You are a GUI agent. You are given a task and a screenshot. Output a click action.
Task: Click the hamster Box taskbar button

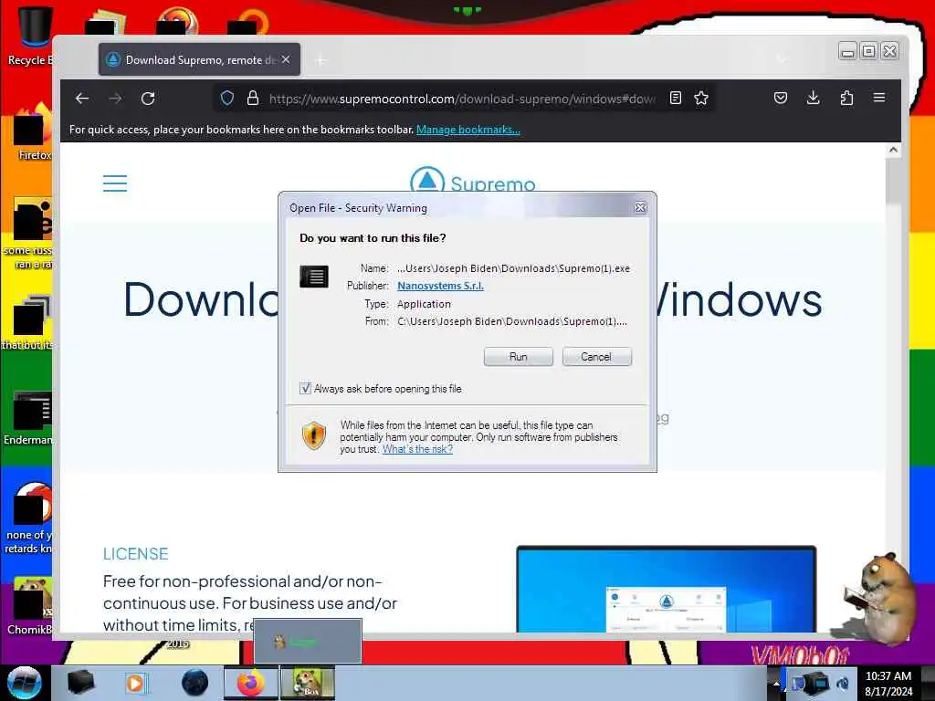click(x=308, y=683)
